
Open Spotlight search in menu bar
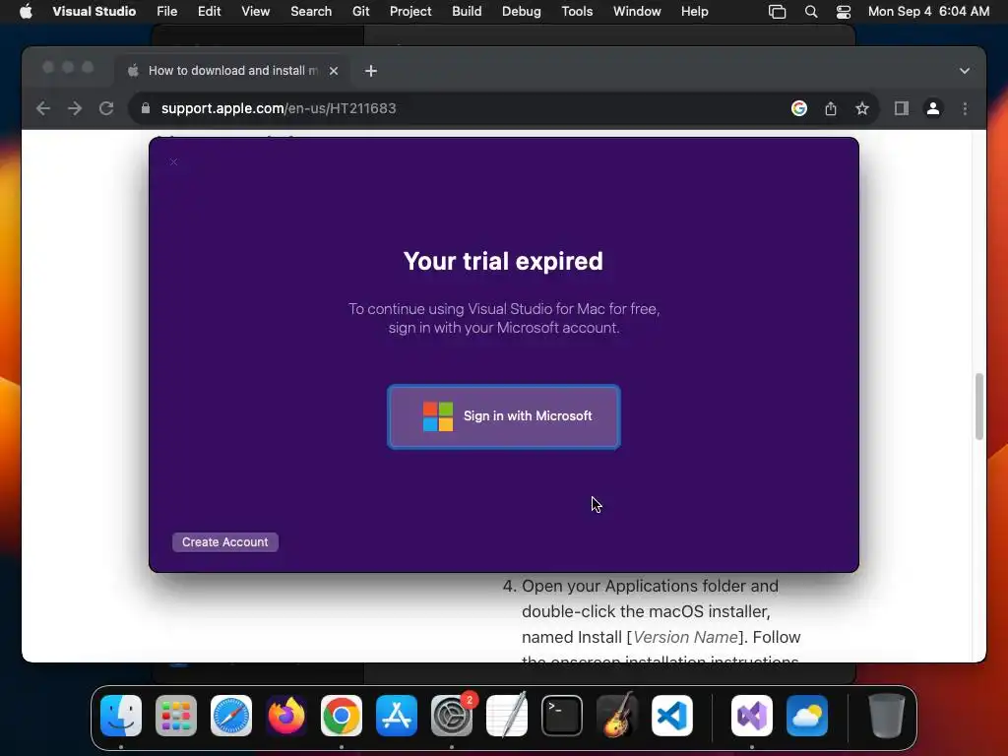click(x=811, y=12)
